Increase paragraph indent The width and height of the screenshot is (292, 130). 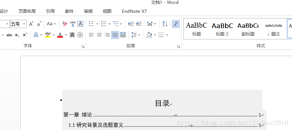[x=139, y=24]
